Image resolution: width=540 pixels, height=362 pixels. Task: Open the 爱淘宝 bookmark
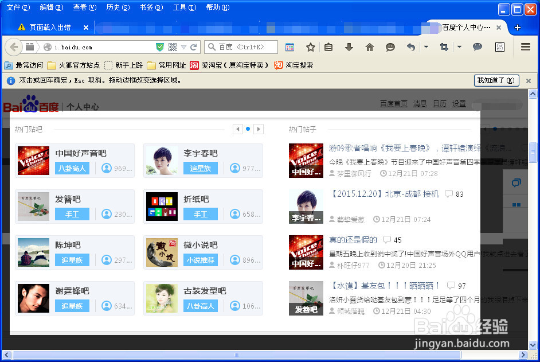[x=229, y=65]
